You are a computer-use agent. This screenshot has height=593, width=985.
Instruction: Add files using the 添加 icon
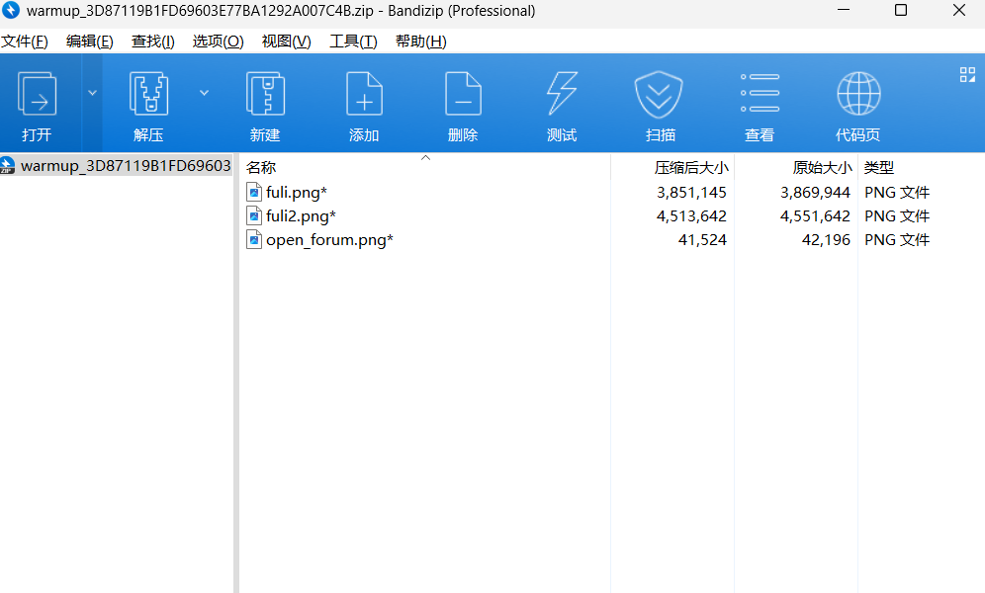coord(364,103)
